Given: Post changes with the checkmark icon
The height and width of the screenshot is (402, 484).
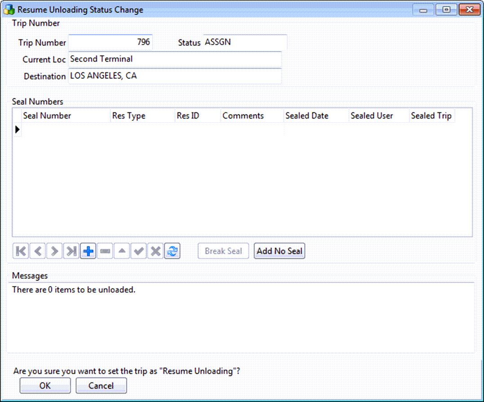Looking at the screenshot, I should tap(139, 251).
